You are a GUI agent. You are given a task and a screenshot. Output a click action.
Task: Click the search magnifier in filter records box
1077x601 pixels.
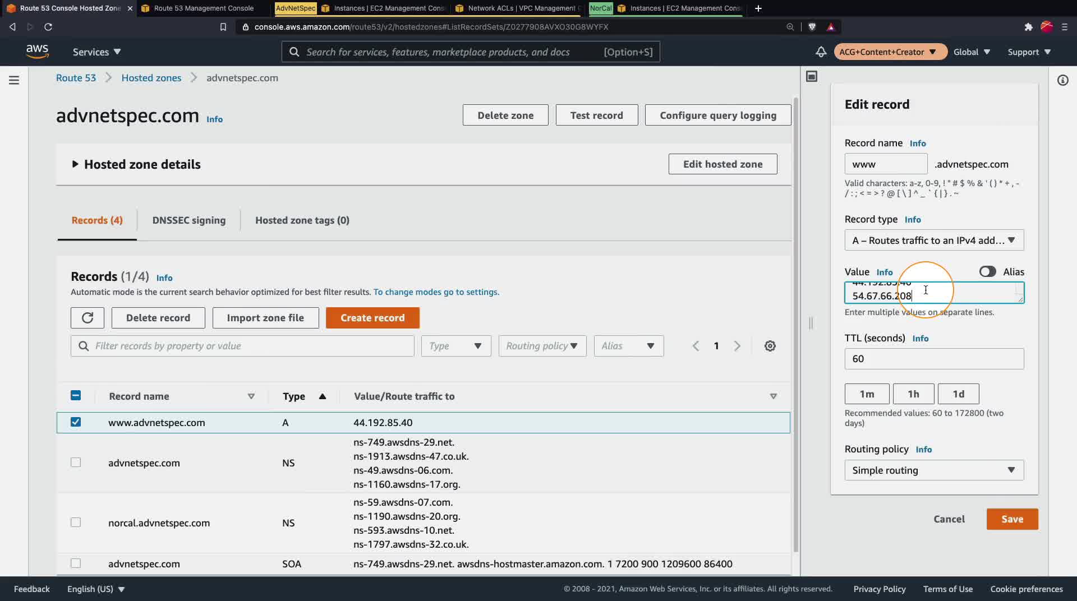point(84,346)
